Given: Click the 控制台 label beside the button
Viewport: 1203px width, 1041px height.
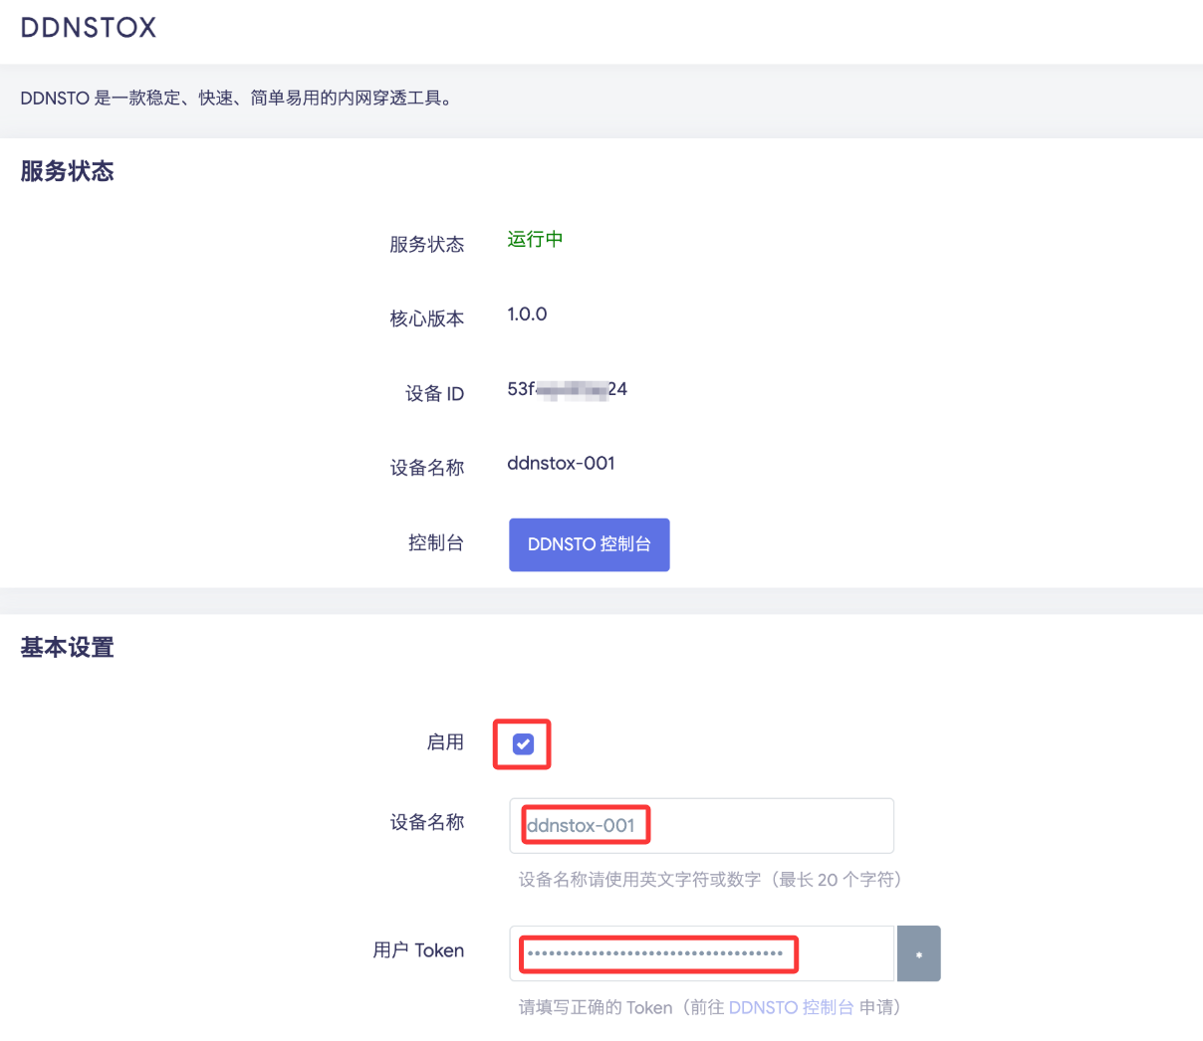Looking at the screenshot, I should click(x=435, y=542).
